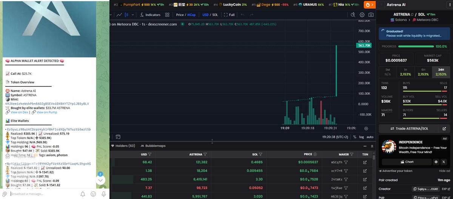Click the chart redo arrow

(252, 15)
